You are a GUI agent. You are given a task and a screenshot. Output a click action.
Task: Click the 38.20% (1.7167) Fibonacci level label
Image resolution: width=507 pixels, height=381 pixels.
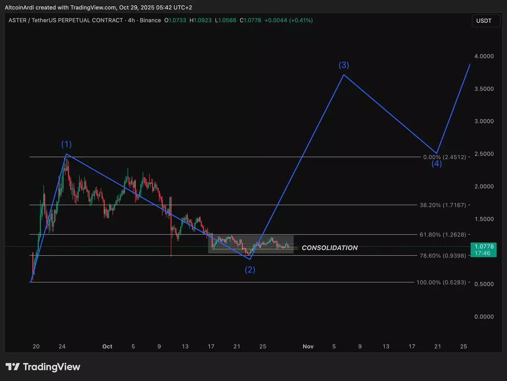coord(443,205)
